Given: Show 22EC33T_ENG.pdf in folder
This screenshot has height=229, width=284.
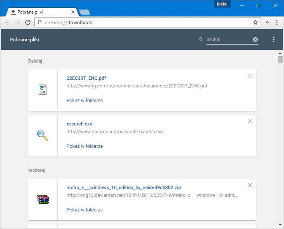Looking at the screenshot, I should point(85,100).
